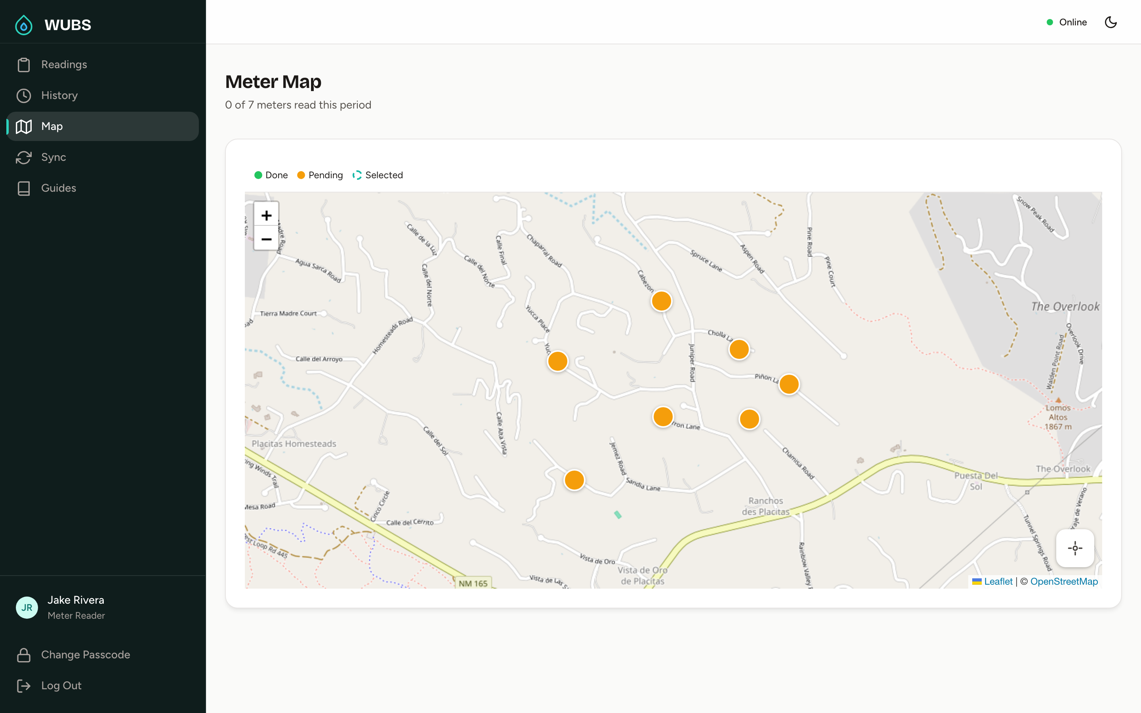Toggle the Done legend filter
Image resolution: width=1141 pixels, height=713 pixels.
271,175
